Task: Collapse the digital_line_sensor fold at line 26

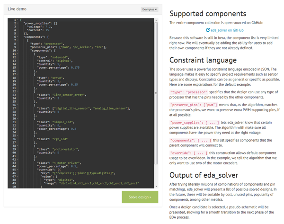Action: pyautogui.click(x=18, y=105)
